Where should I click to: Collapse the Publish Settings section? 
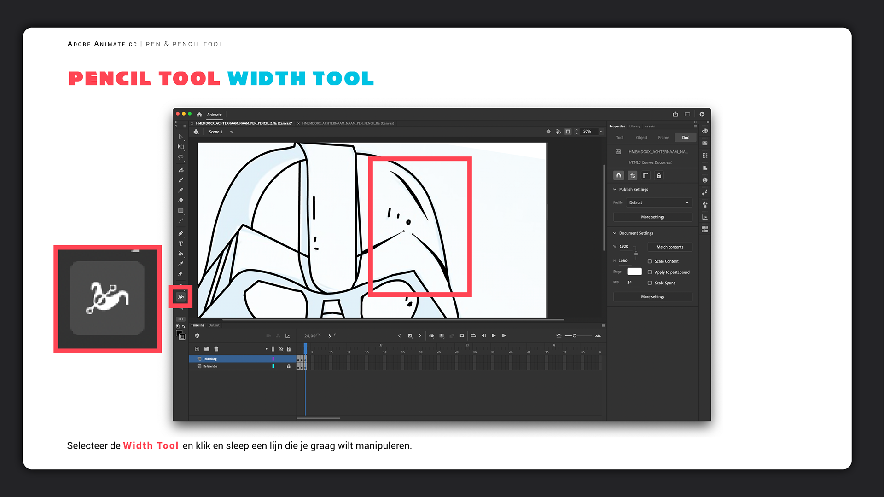pos(615,190)
